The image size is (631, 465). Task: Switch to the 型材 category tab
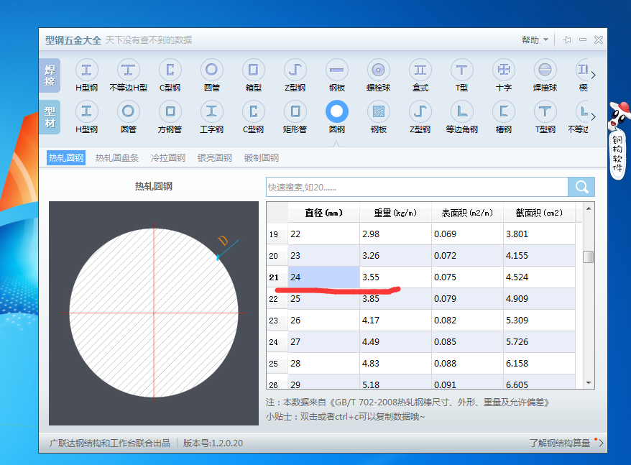pyautogui.click(x=50, y=116)
